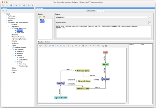156x108 pixels.
Task: Undo the last action with green arrow
Action: pos(16,5)
